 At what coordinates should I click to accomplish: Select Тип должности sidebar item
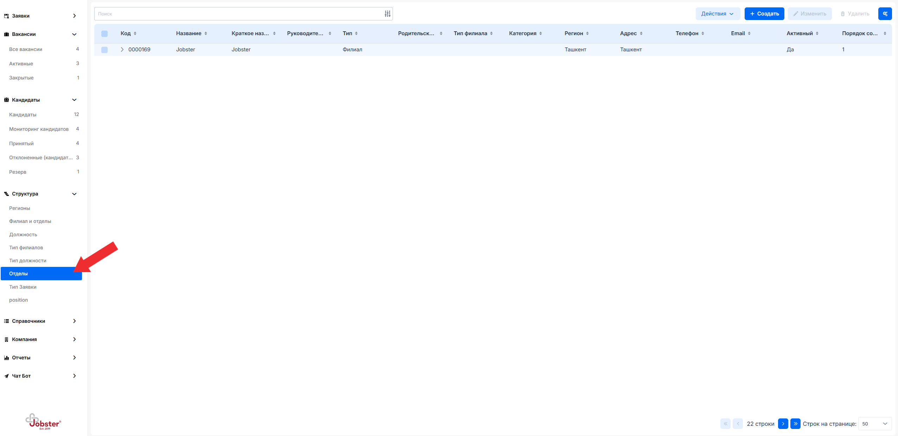click(x=28, y=261)
